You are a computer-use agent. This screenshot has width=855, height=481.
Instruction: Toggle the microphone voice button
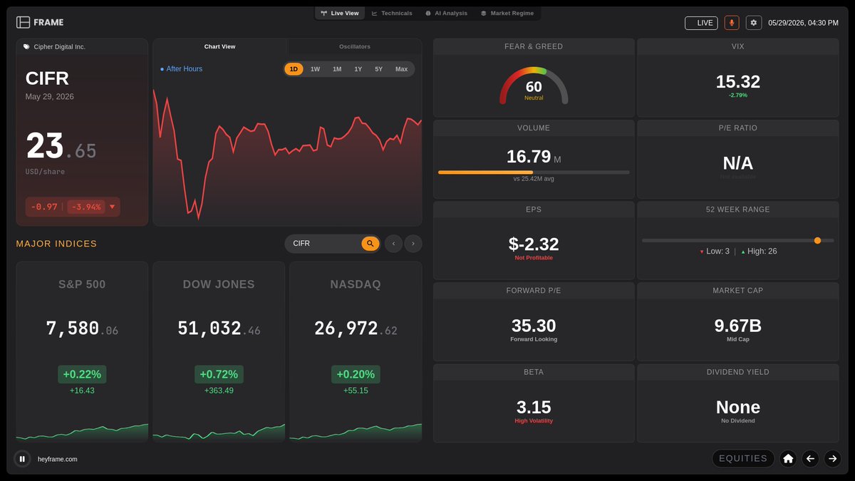coord(732,23)
